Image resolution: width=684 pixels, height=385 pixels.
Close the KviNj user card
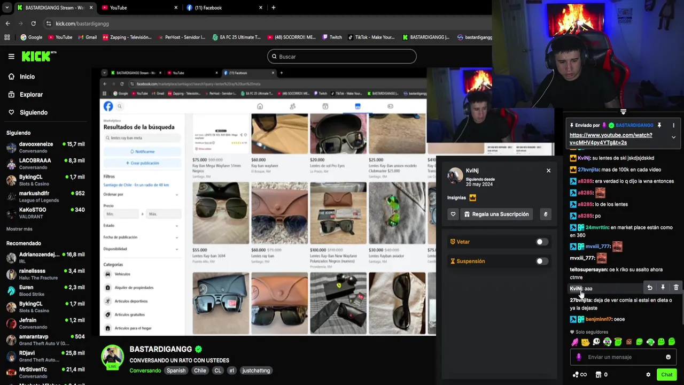[548, 171]
